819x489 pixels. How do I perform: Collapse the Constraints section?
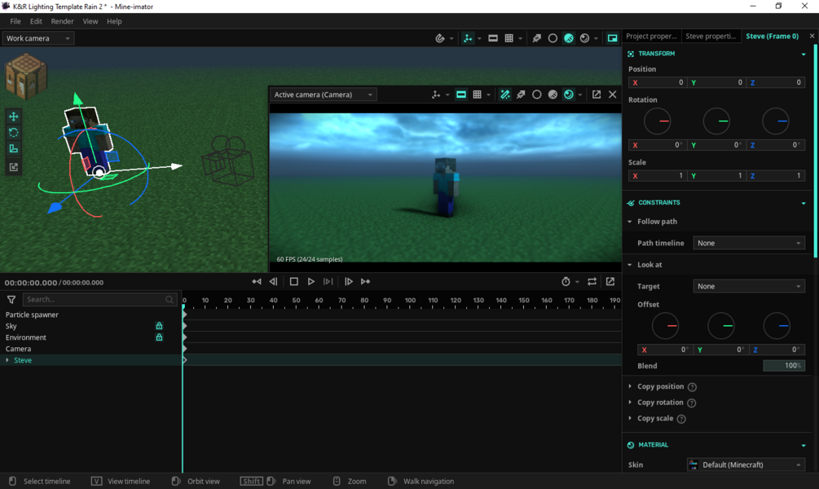pyautogui.click(x=804, y=203)
